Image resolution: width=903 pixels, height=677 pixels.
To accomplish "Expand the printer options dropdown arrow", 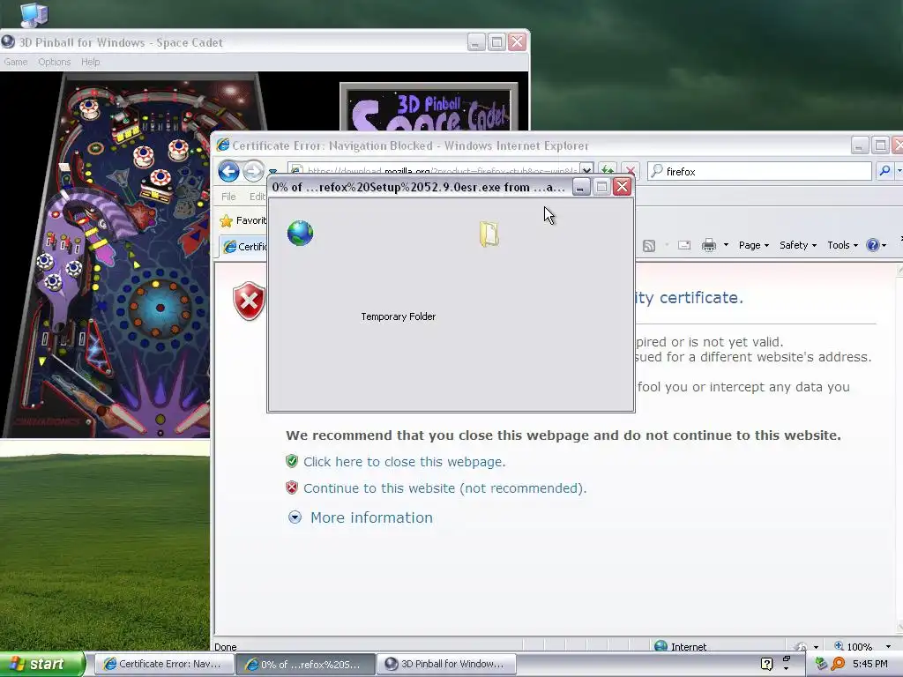I will [x=726, y=245].
